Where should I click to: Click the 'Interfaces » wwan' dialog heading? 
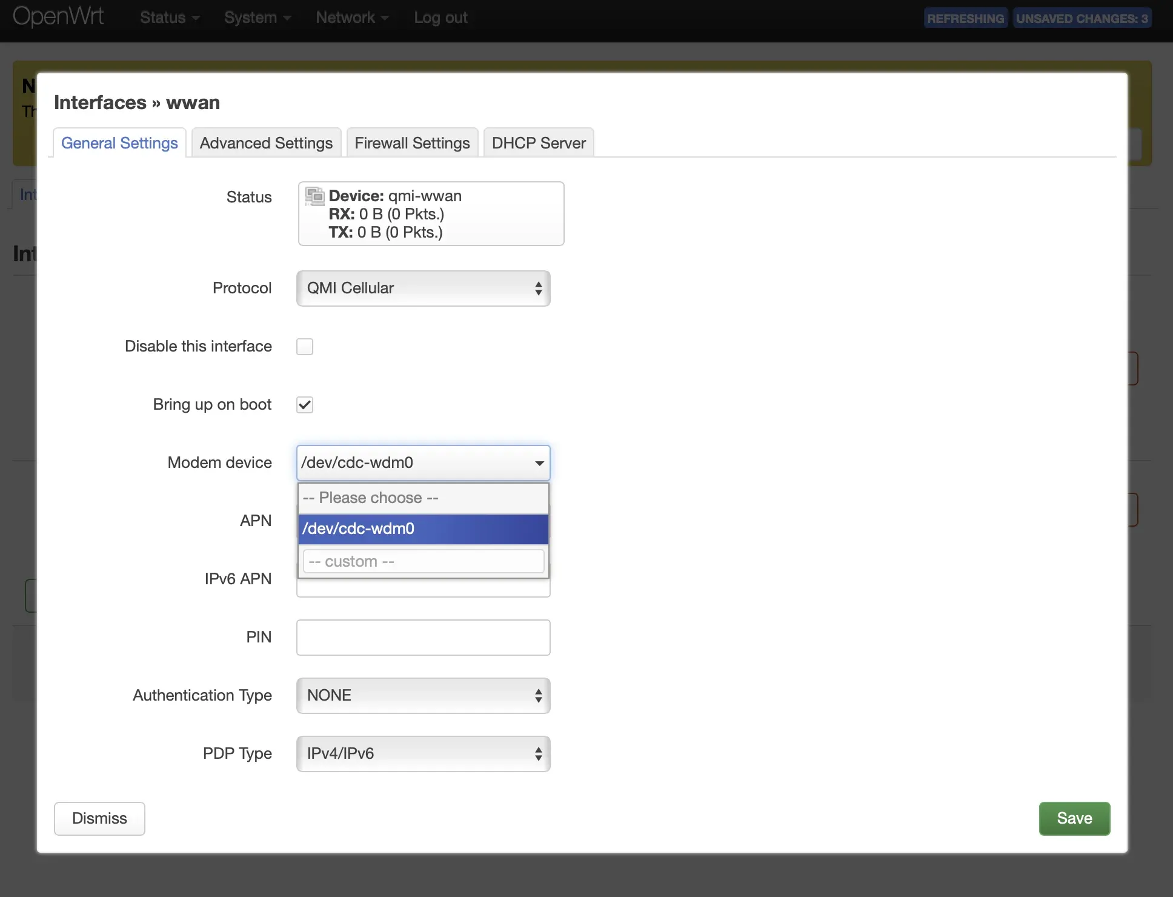(x=137, y=102)
